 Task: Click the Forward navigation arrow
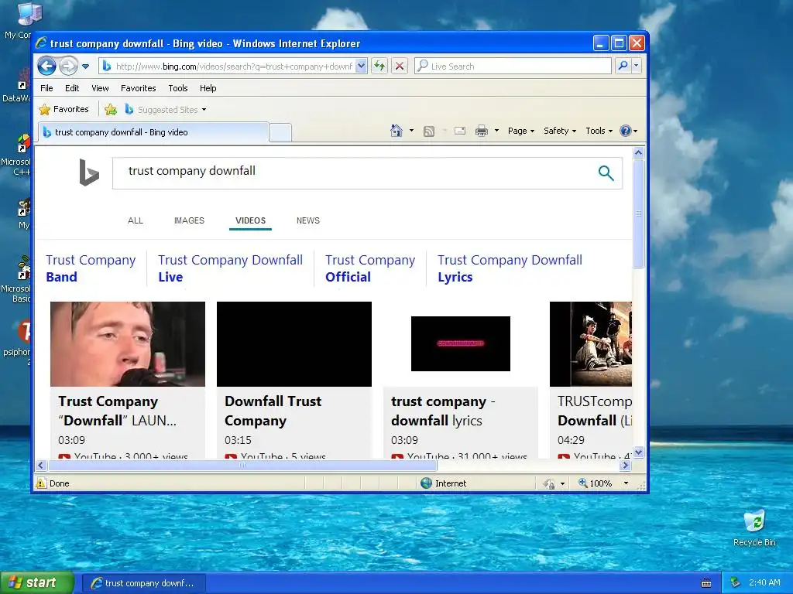pyautogui.click(x=68, y=66)
